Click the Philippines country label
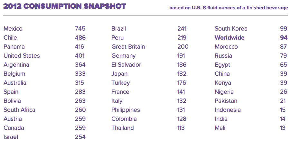This screenshot has height=144, width=291. (x=126, y=110)
